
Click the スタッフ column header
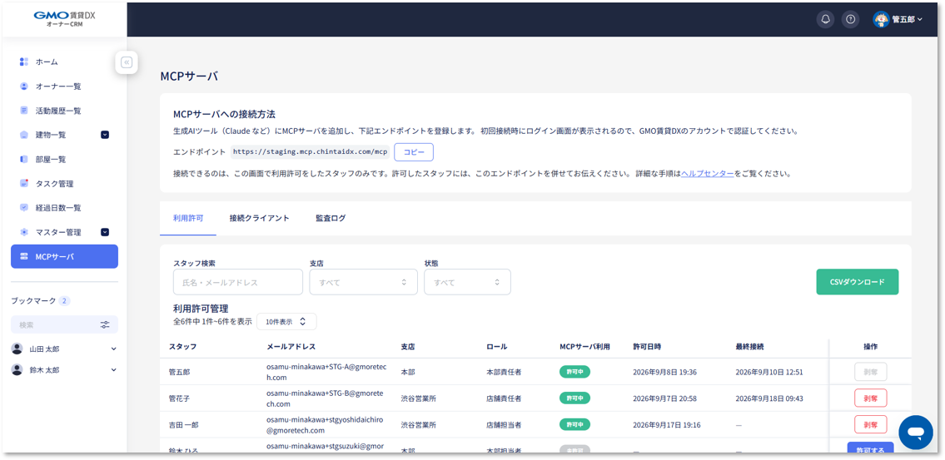182,347
